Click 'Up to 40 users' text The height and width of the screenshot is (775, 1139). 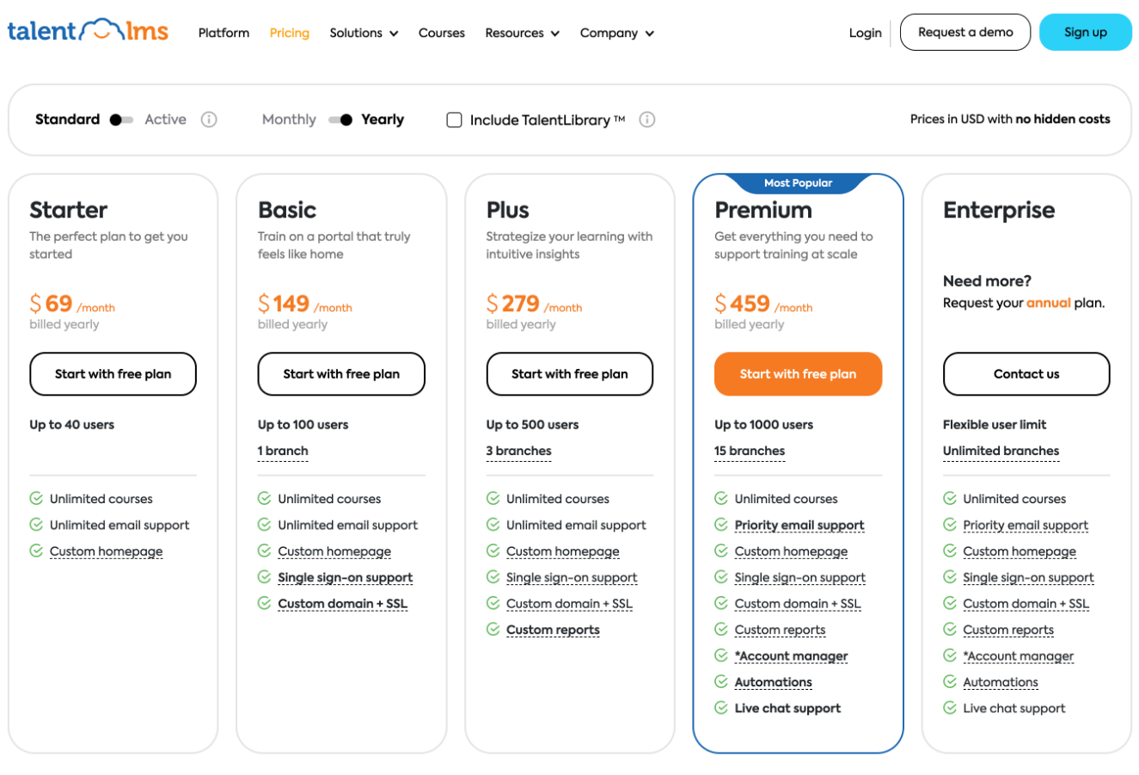[x=72, y=425]
